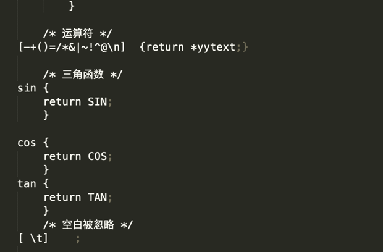Click the opening brace after tan
383x252 pixels.
tap(46, 183)
